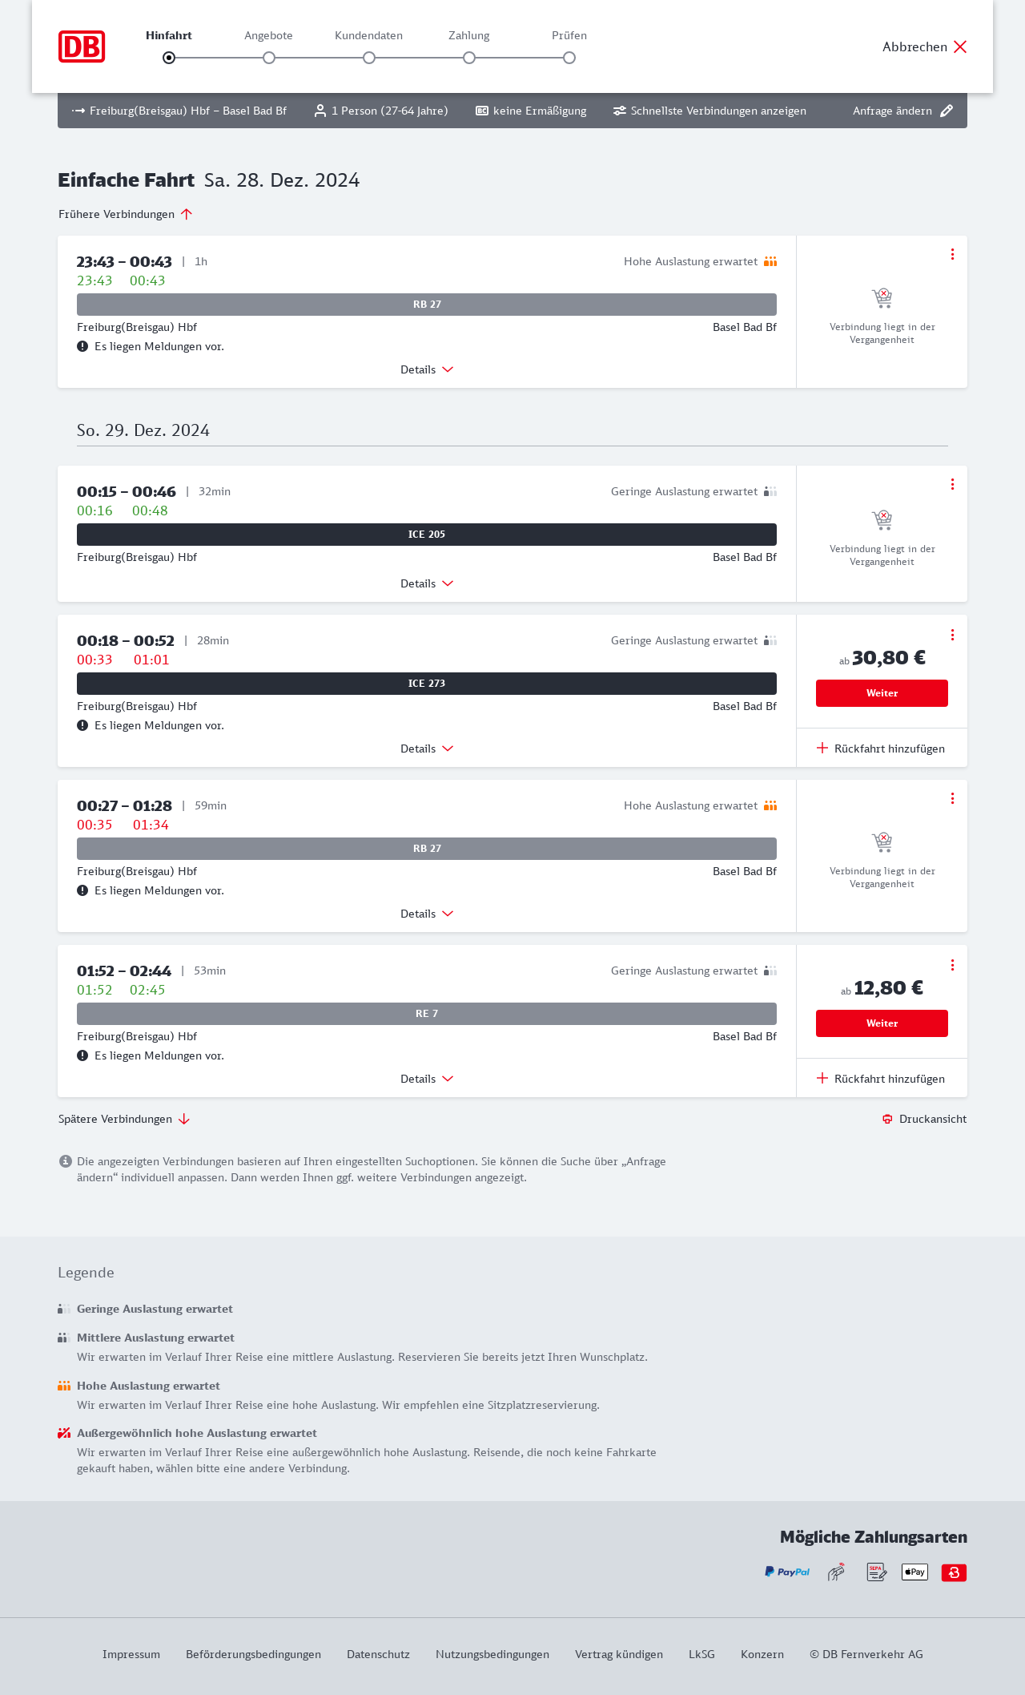The height and width of the screenshot is (1695, 1025).
Task: Select the Angebote step circle
Action: click(x=269, y=58)
